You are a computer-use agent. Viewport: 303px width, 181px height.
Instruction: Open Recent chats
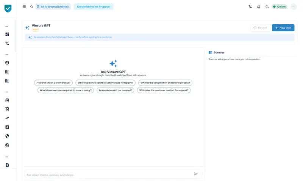point(260,28)
